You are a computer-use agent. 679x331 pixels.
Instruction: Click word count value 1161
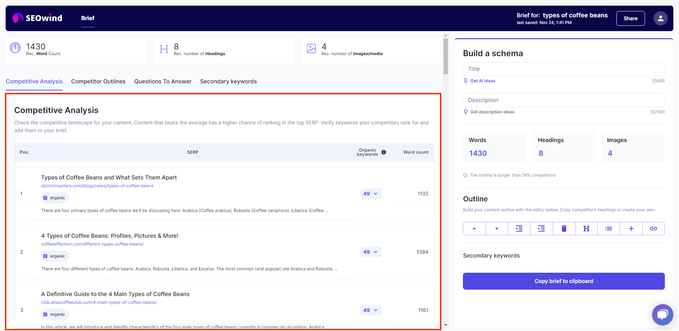[423, 310]
